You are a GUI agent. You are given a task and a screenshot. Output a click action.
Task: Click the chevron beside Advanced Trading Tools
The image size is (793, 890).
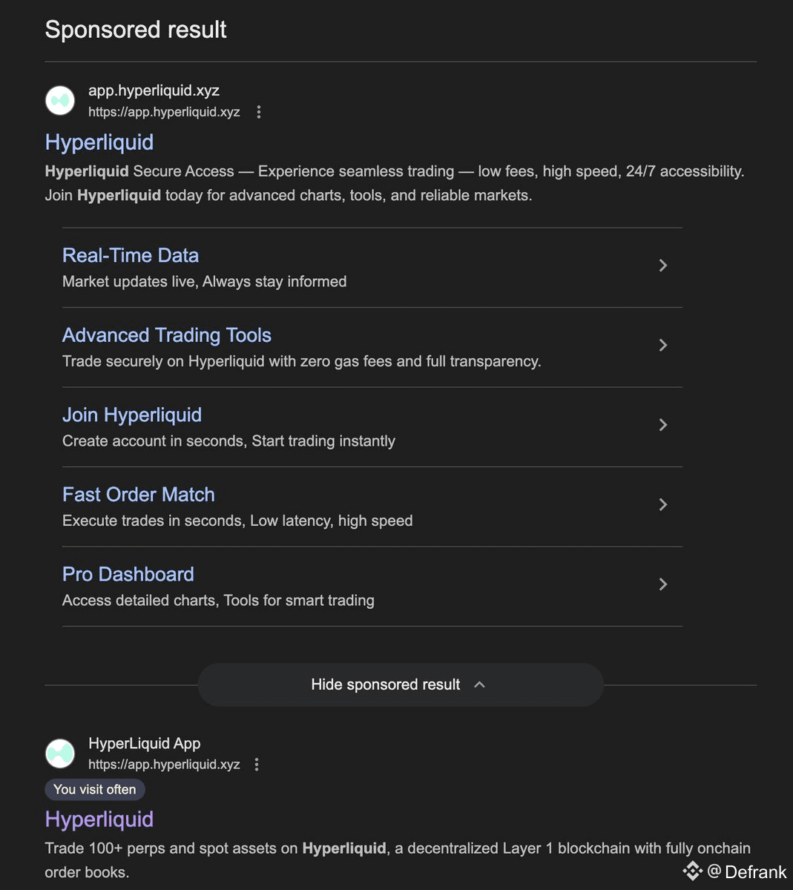coord(663,345)
